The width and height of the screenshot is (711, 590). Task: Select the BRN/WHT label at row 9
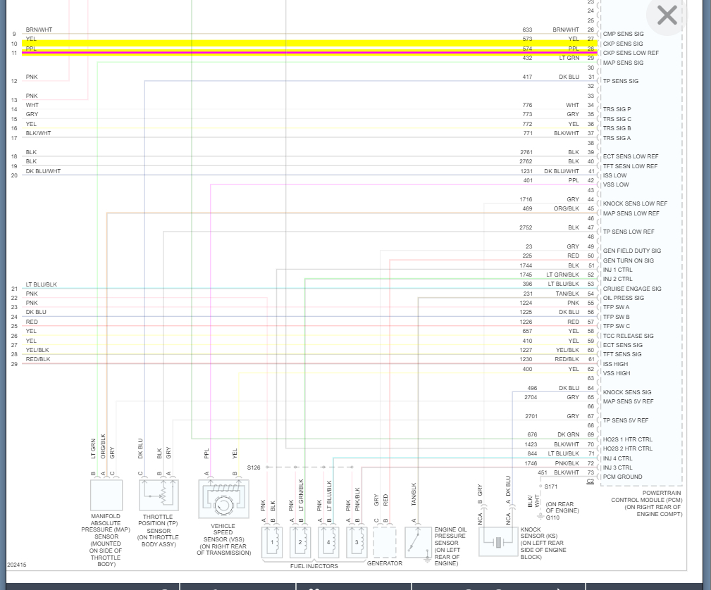(39, 30)
